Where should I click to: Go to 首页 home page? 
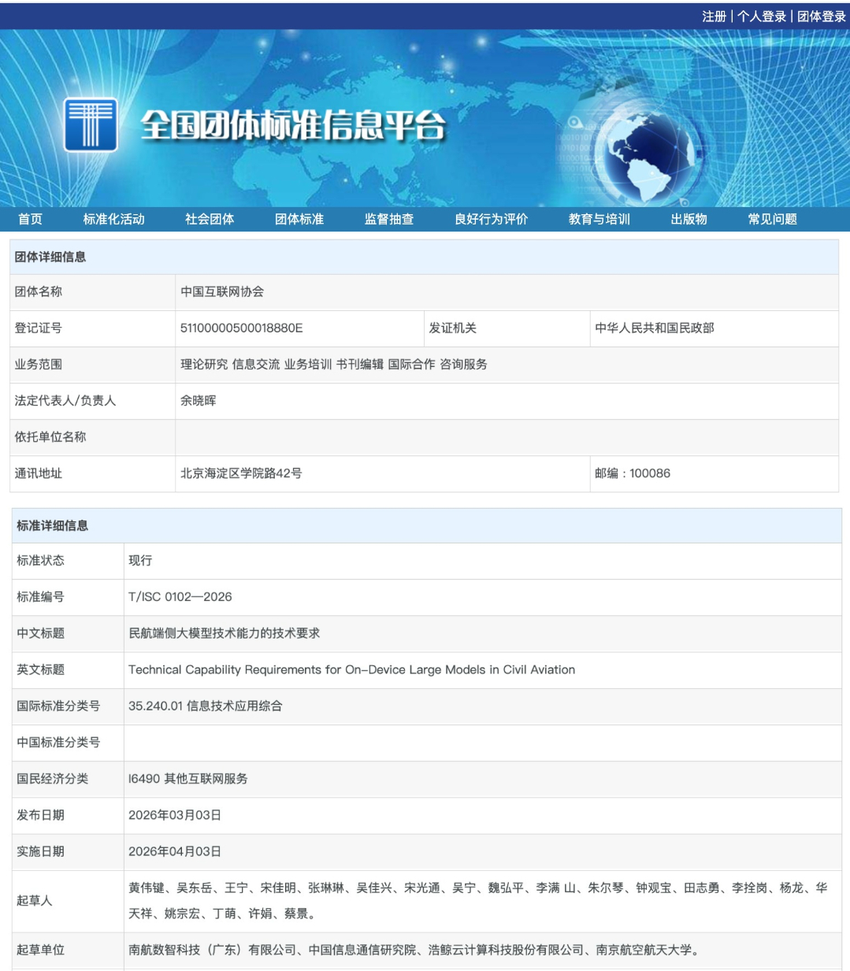click(31, 219)
